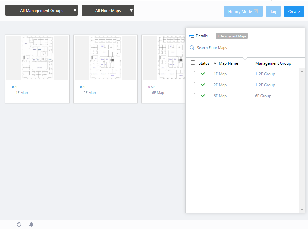This screenshot has width=308, height=229.
Task: Click green status checkmark for 1F Map
Action: click(203, 74)
